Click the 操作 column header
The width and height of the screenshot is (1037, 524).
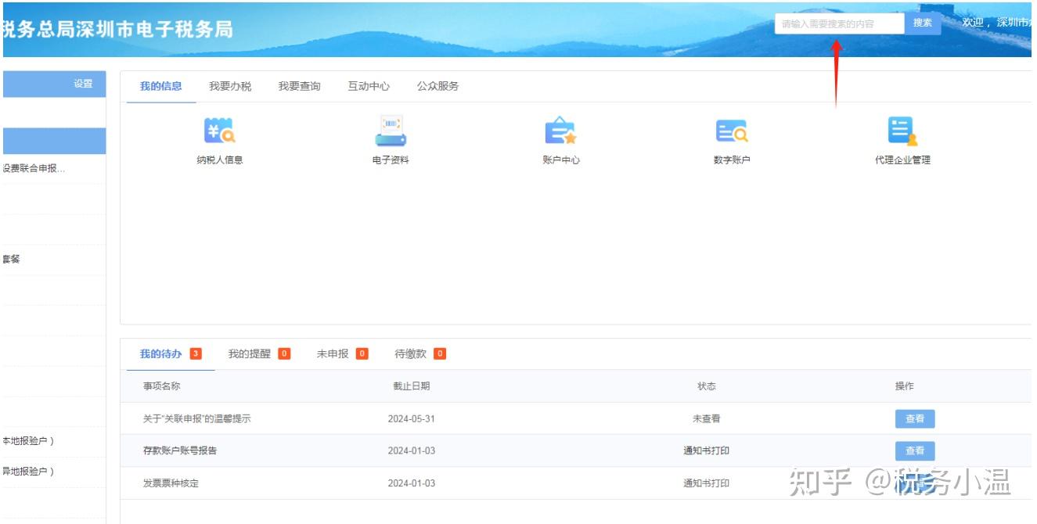coord(905,386)
